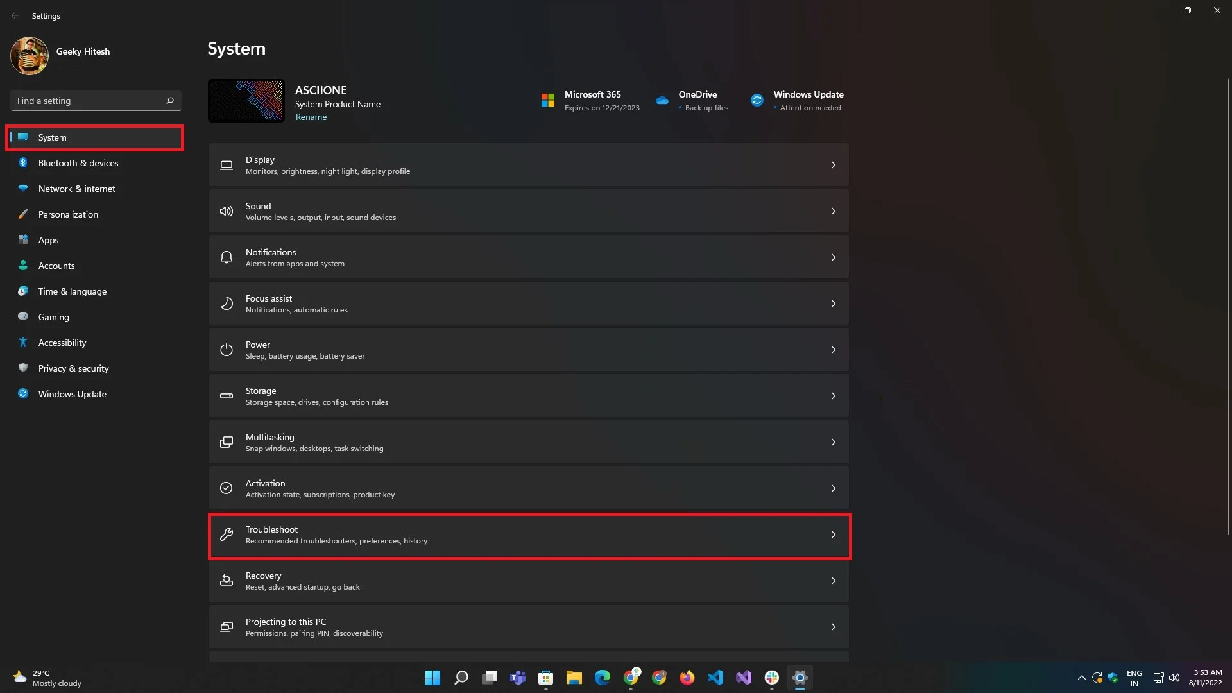The height and width of the screenshot is (693, 1232).
Task: Open Task View on the taskbar
Action: (x=490, y=678)
